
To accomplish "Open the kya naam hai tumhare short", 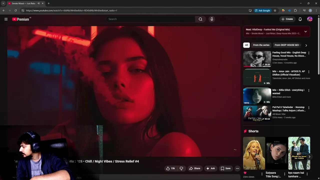I will point(299,153).
